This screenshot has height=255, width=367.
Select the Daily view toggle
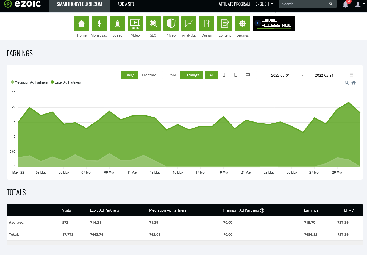point(129,75)
